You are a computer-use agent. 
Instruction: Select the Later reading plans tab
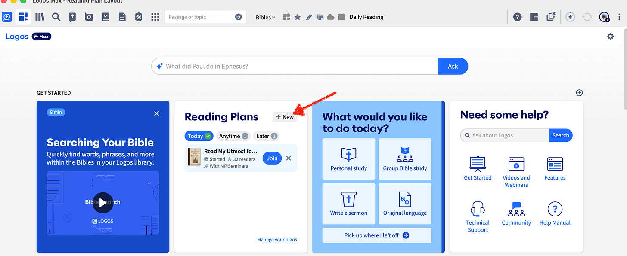click(266, 136)
